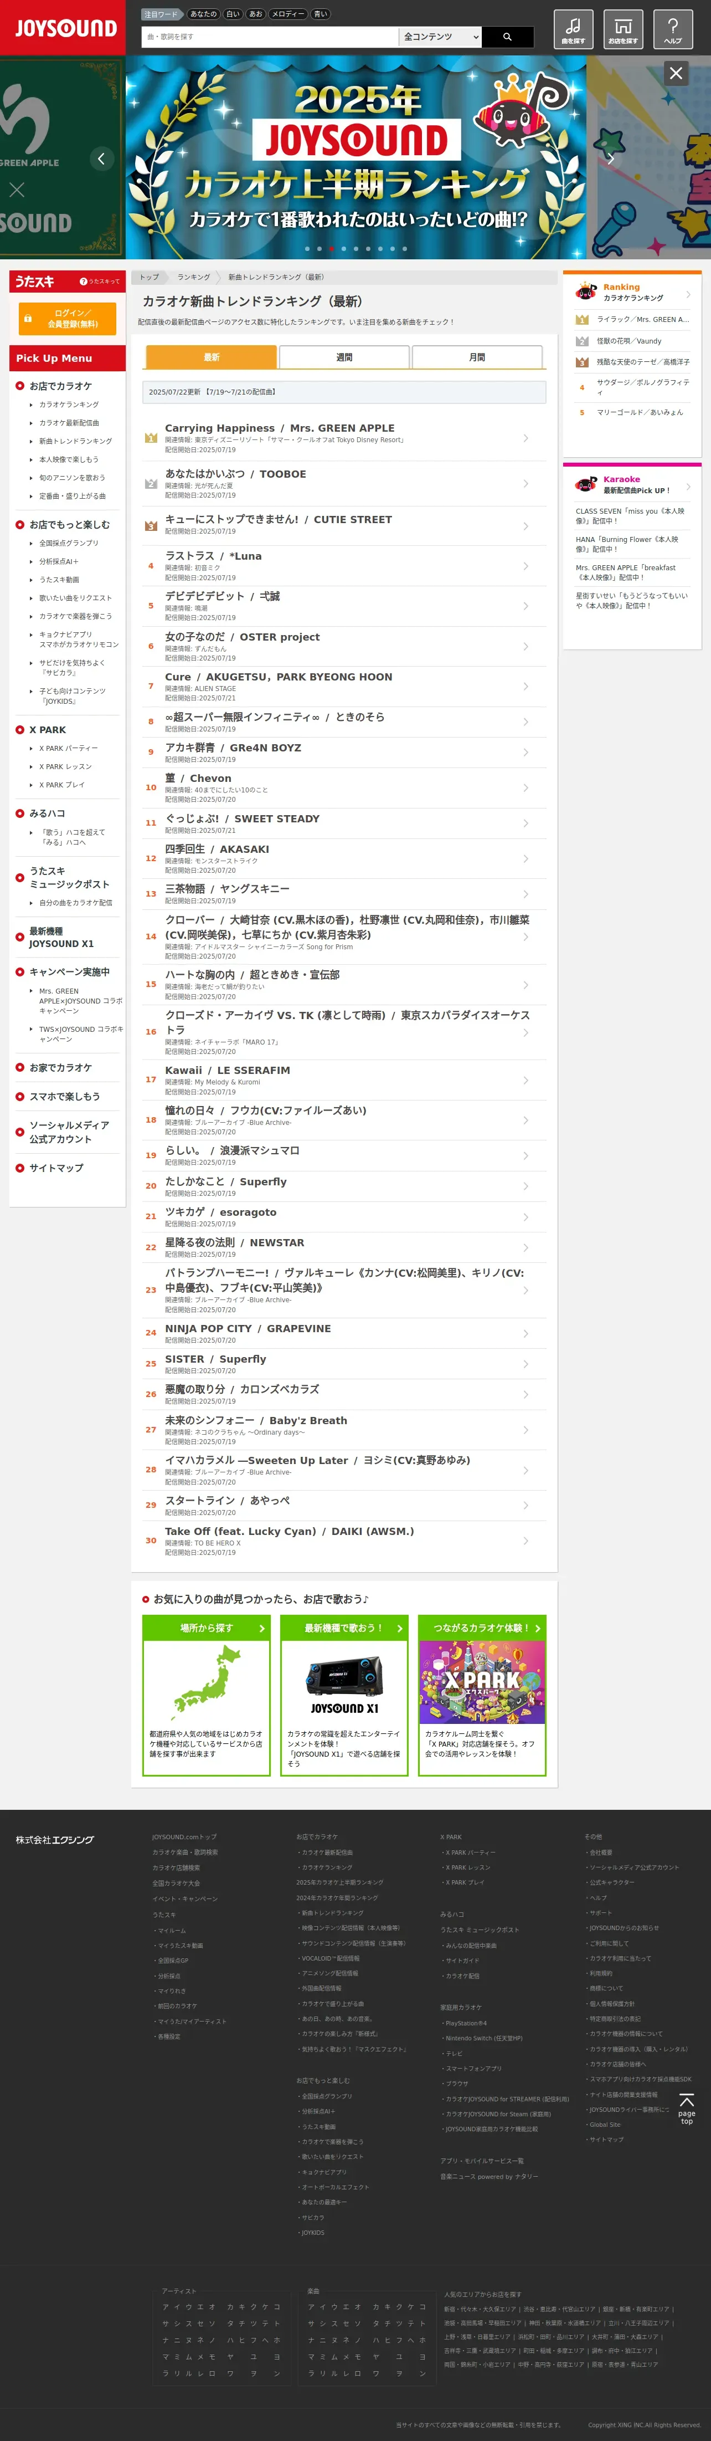The width and height of the screenshot is (711, 2441).
Task: Open NINJA POP CITY / GRAPEVINE song
Action: (248, 1328)
